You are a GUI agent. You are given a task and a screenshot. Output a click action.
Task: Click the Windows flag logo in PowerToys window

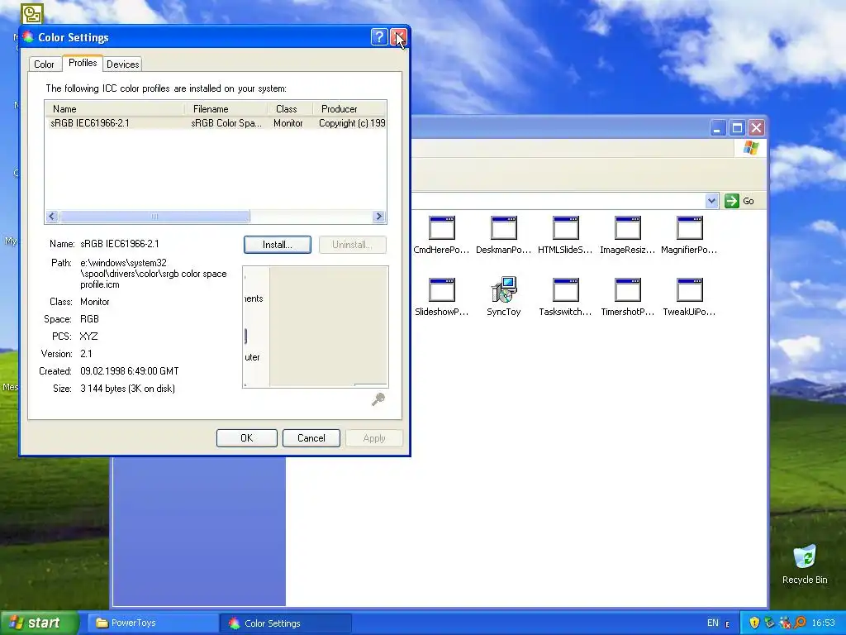[x=750, y=148]
